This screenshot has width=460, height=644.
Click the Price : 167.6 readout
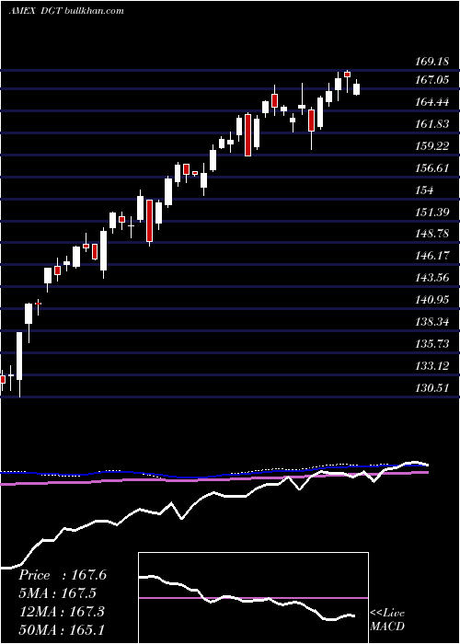pyautogui.click(x=63, y=575)
